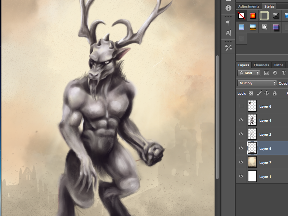Click the lock all padlock icon
The height and width of the screenshot is (216, 288).
[275, 93]
